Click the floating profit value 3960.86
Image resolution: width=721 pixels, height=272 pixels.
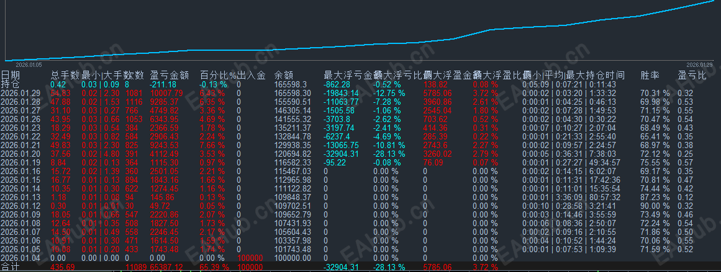438,102
